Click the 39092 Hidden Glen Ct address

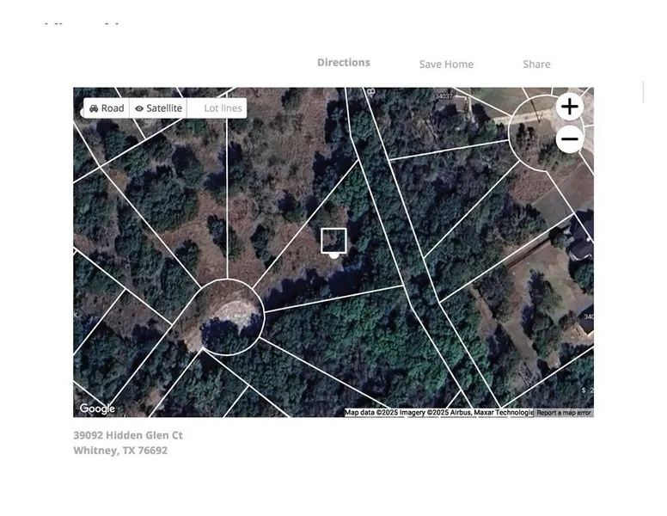tap(128, 435)
